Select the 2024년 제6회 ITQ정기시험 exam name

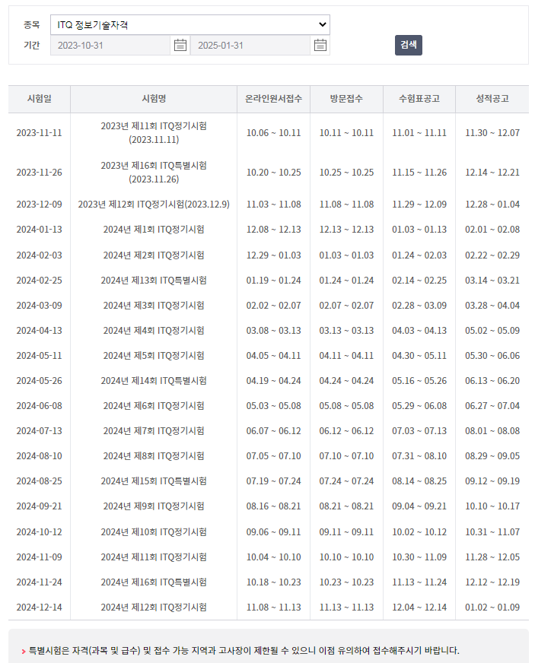point(154,406)
